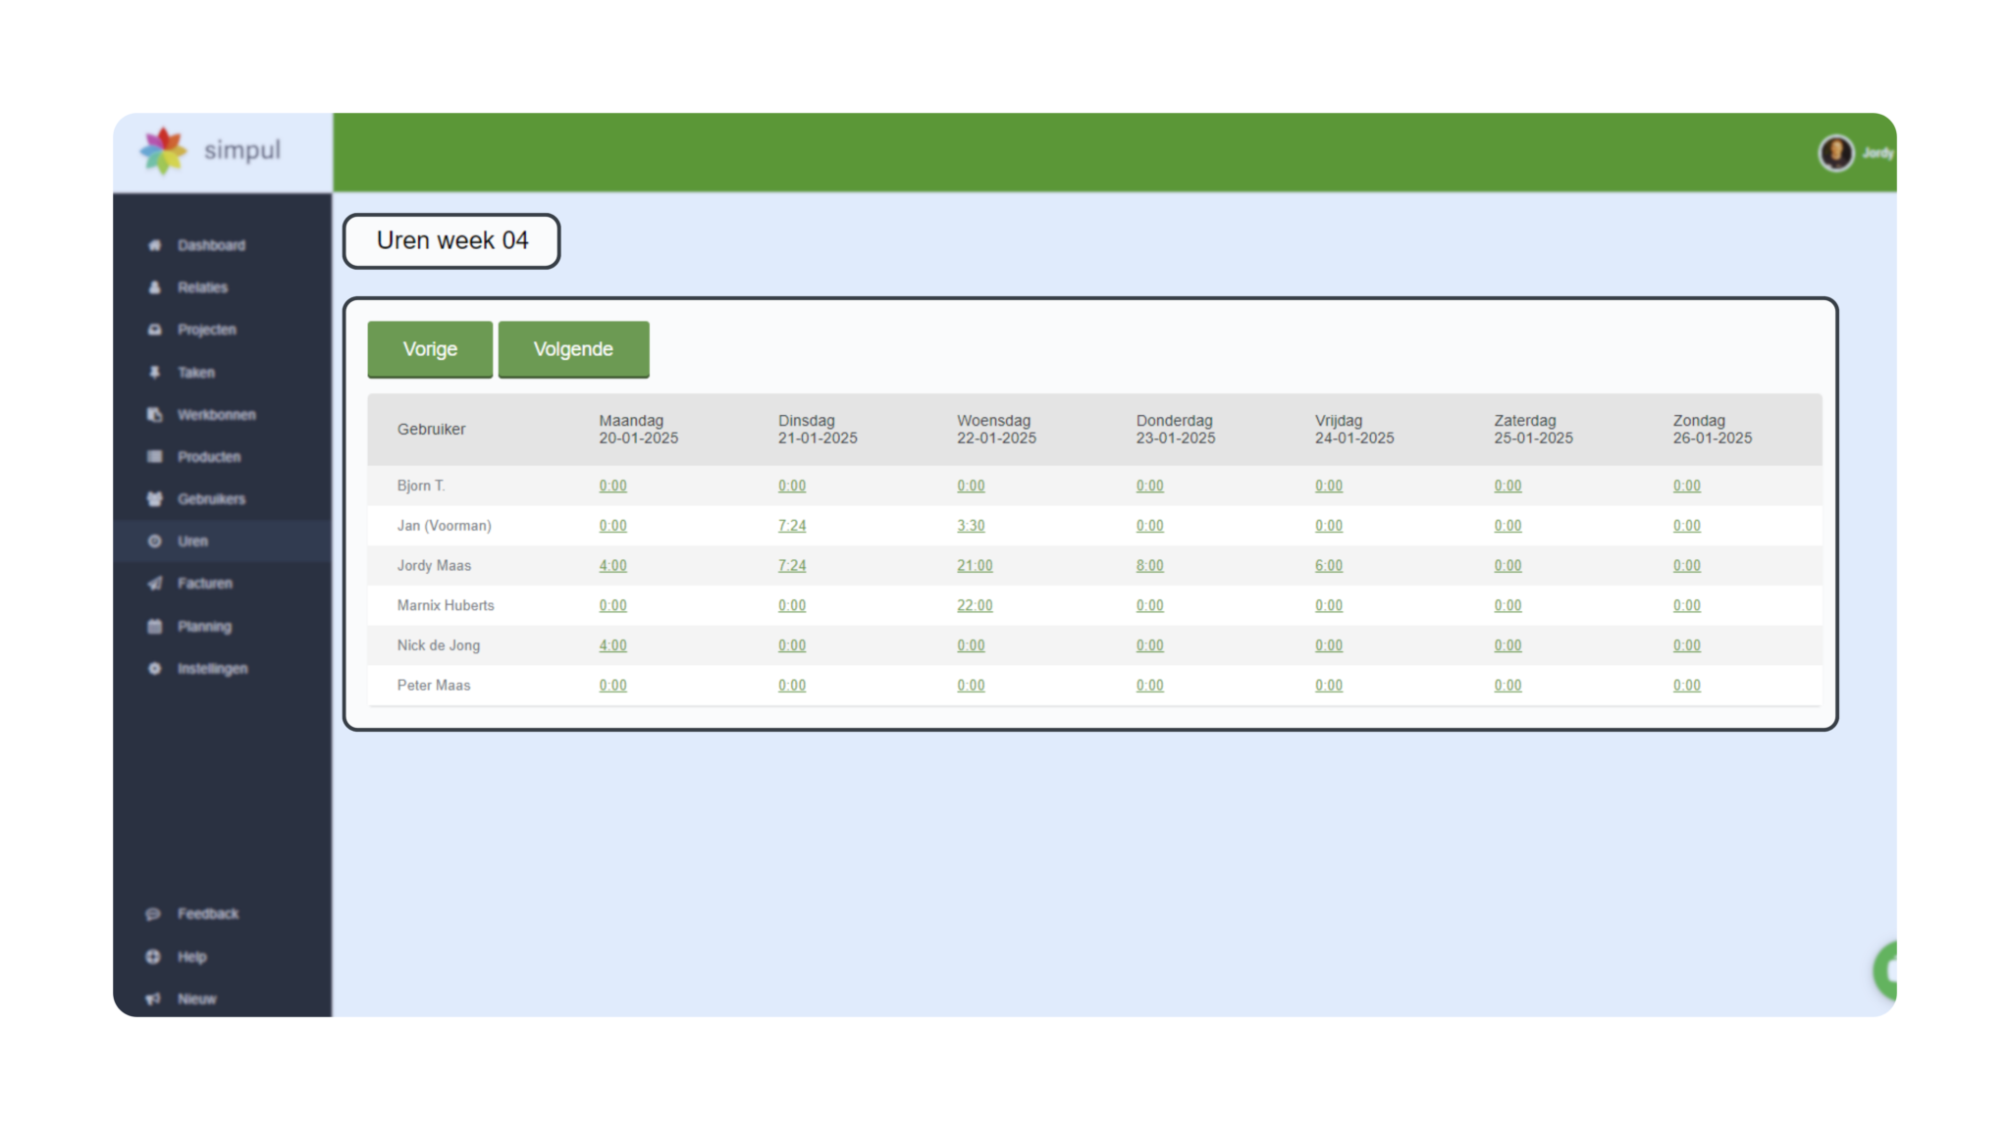
Task: Open Peter Maas Maandag 0:00 hours
Action: coord(612,686)
